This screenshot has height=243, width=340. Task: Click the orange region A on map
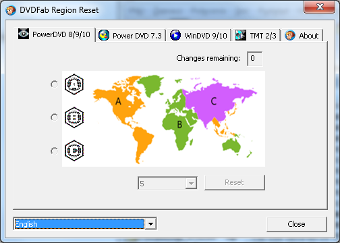coord(118,101)
